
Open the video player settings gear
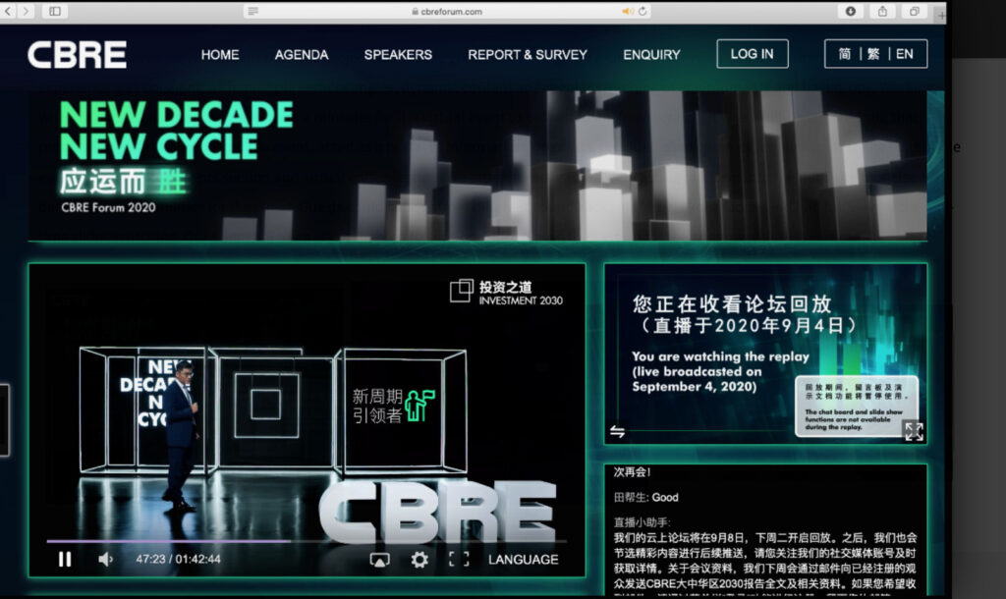(419, 560)
